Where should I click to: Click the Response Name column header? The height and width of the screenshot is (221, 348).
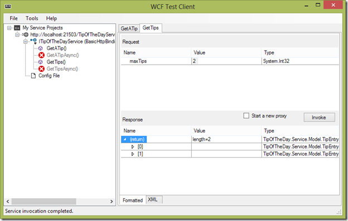click(x=156, y=131)
